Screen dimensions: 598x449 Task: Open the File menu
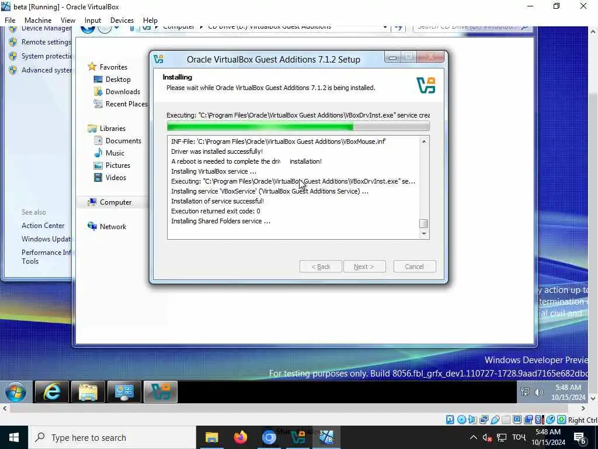(x=10, y=20)
